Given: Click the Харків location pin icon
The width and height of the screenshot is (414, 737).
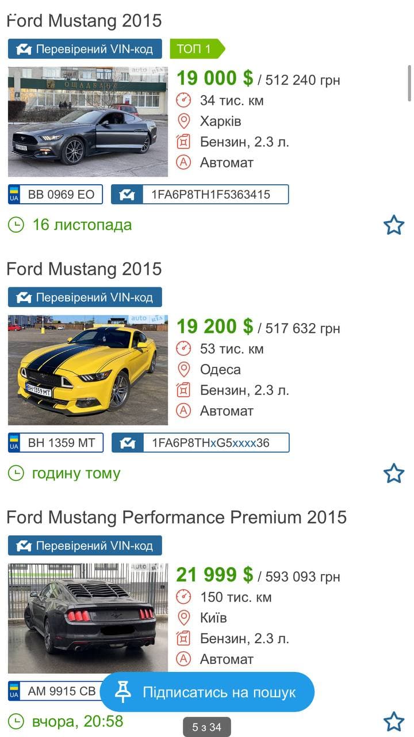Looking at the screenshot, I should [x=183, y=121].
